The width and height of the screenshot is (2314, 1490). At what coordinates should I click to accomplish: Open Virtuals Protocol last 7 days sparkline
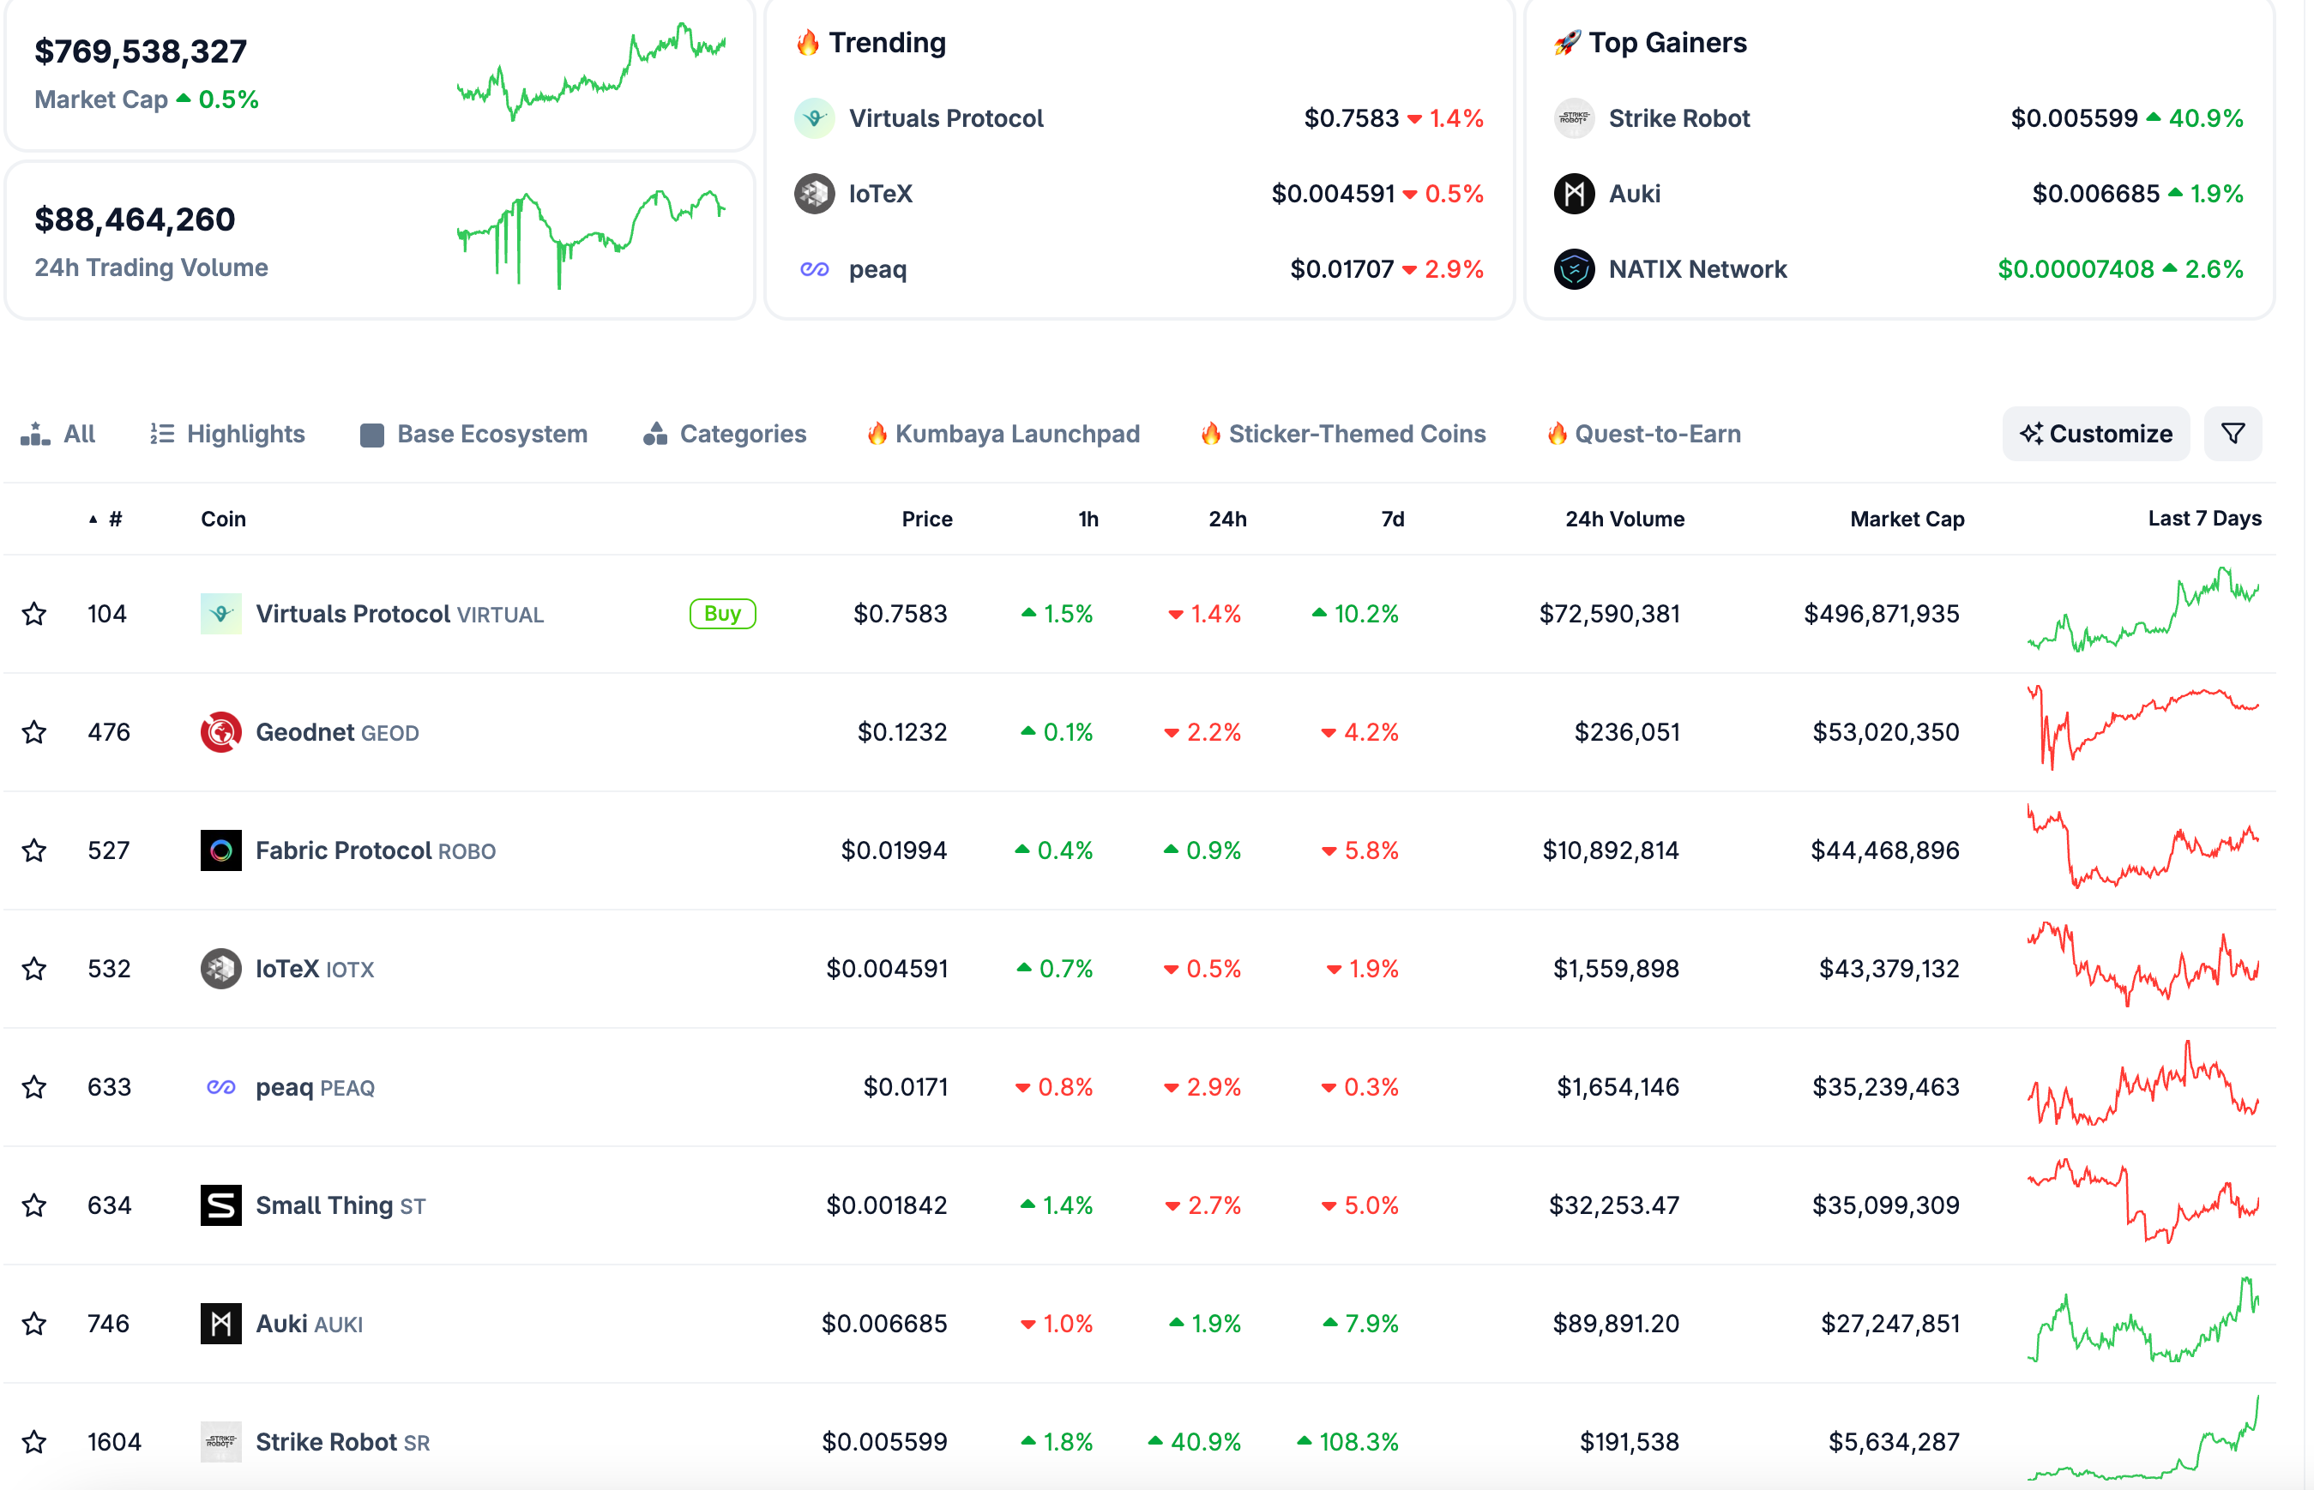tap(2142, 610)
